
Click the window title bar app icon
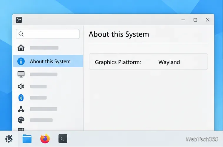tap(19, 20)
